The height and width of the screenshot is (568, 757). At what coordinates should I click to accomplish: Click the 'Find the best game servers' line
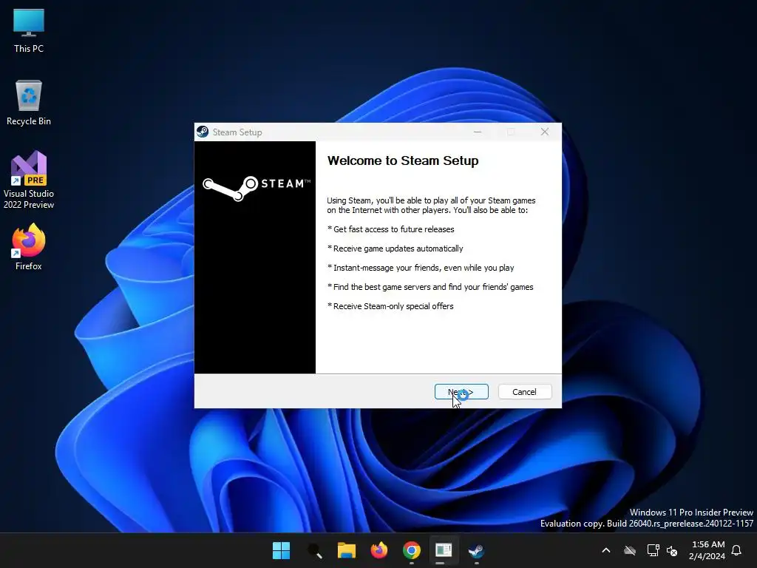coord(430,288)
